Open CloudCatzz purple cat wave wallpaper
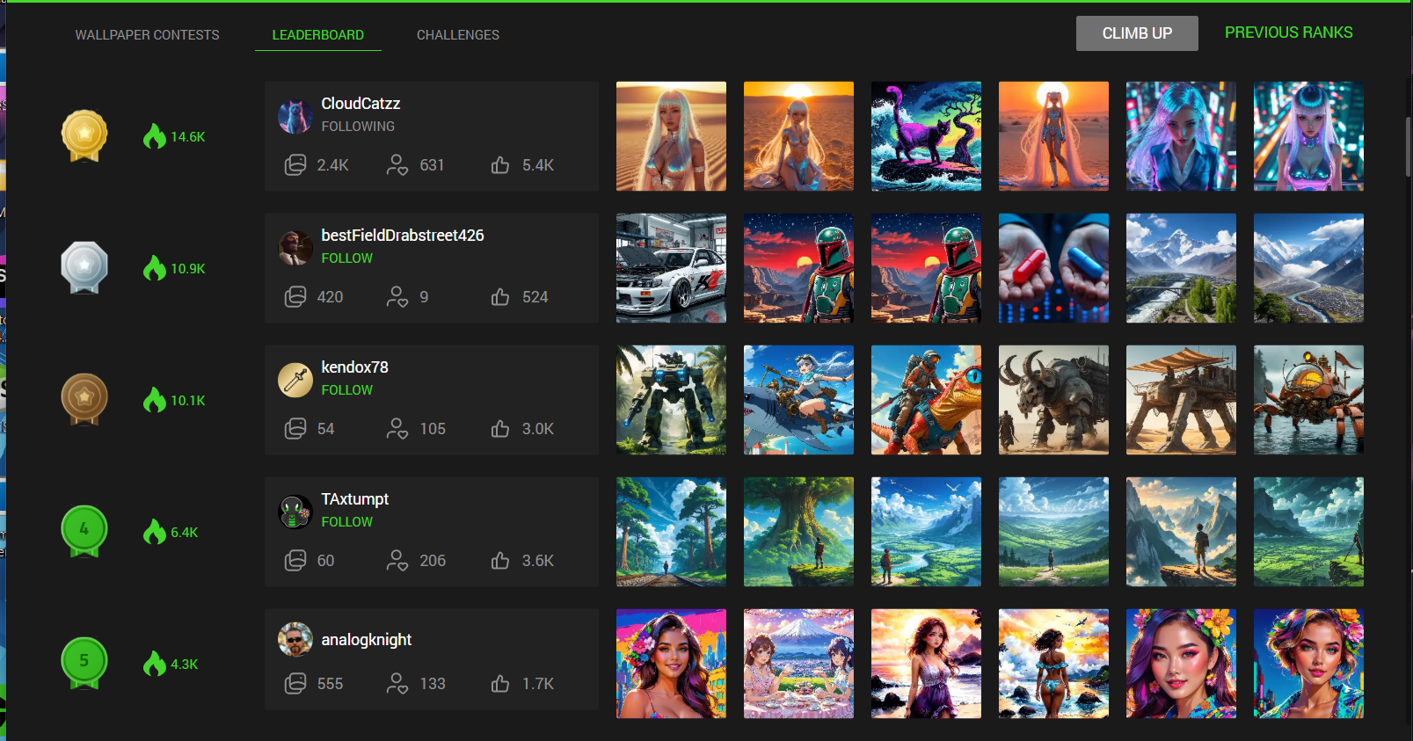Viewport: 1413px width, 741px height. [926, 136]
